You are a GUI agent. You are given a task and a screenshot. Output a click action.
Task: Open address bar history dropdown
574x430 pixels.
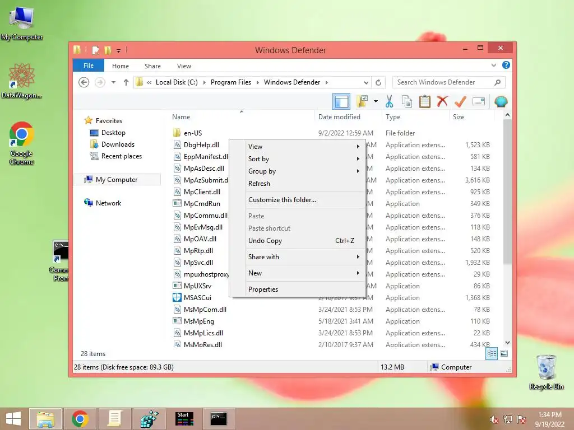(x=366, y=82)
